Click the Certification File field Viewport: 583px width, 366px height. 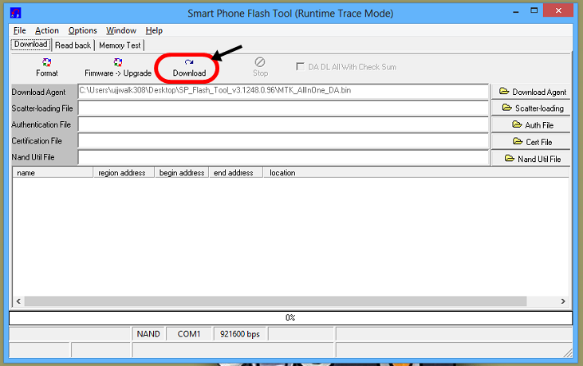283,141
